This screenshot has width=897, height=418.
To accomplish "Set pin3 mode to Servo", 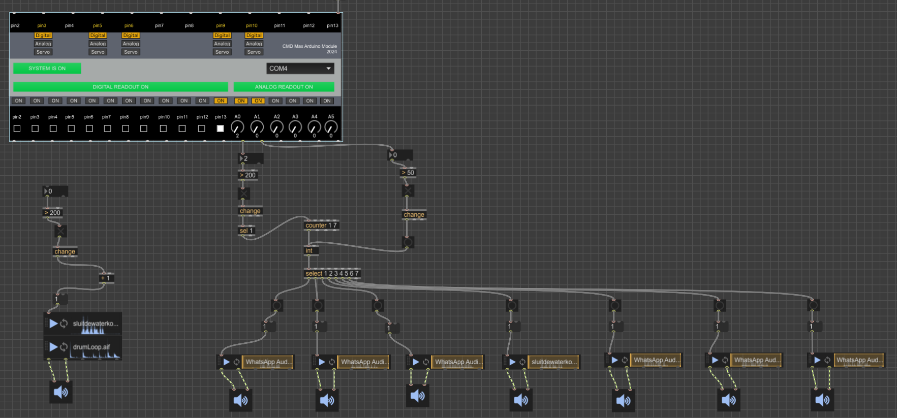I will click(43, 52).
